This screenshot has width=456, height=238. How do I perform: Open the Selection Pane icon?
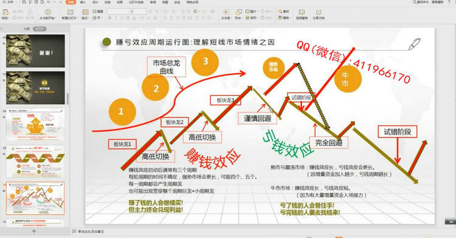click(302, 12)
